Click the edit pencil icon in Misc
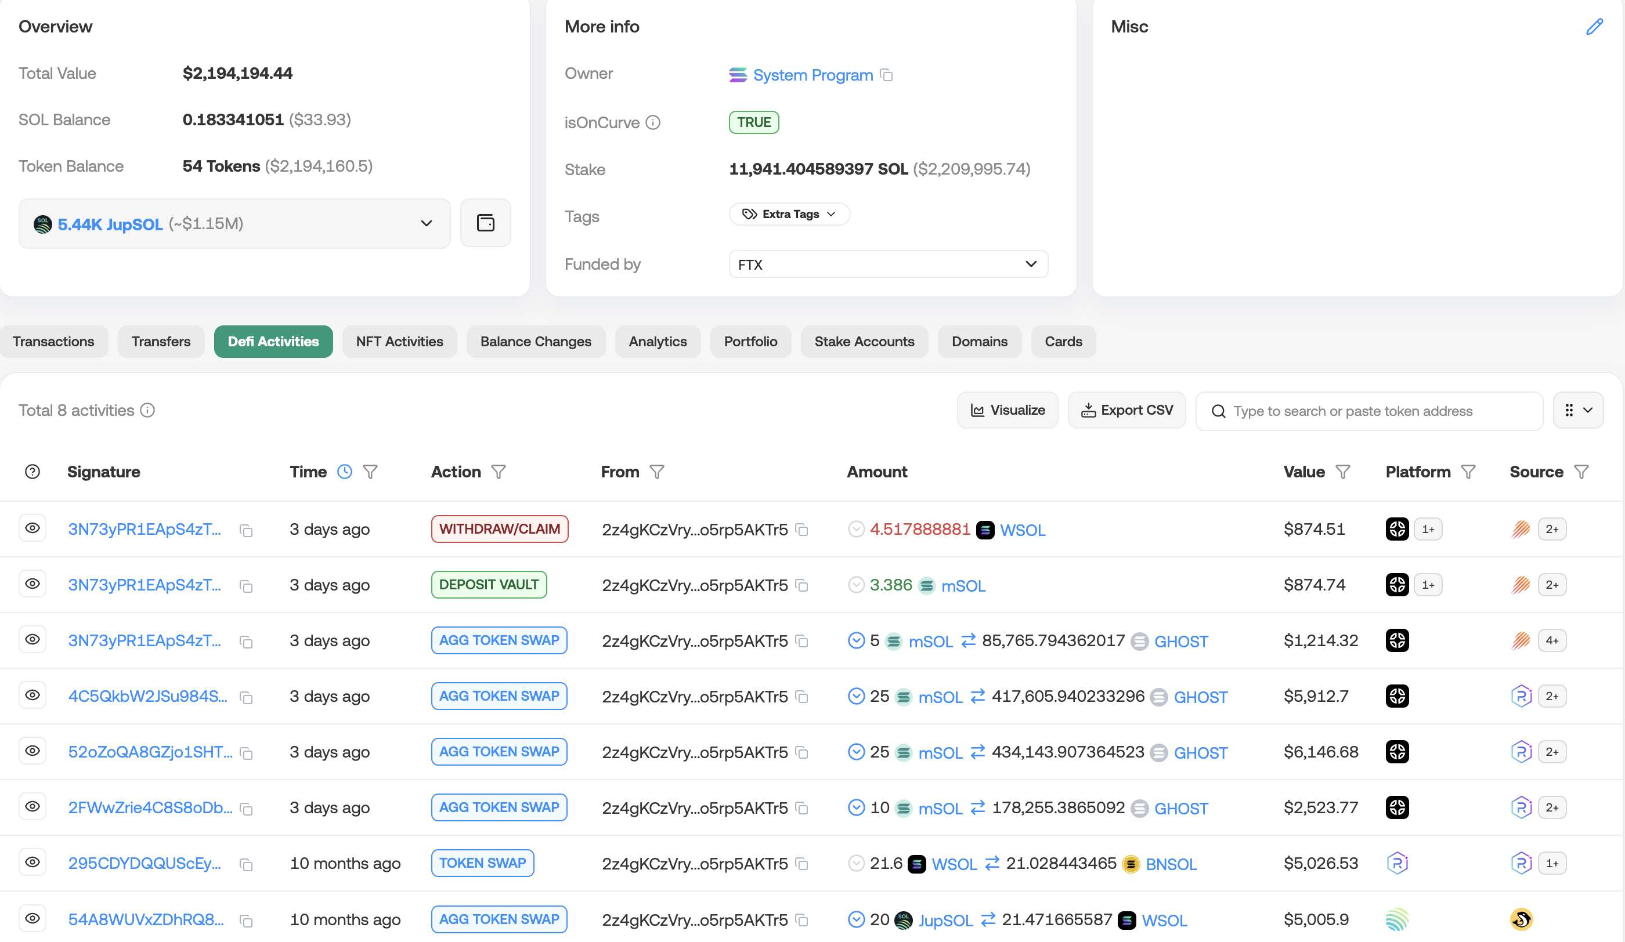 [1594, 27]
